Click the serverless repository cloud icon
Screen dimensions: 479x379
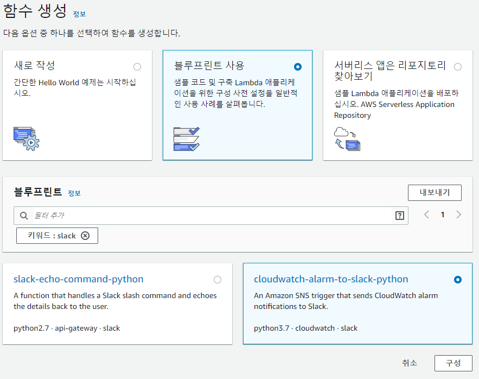pos(347,139)
